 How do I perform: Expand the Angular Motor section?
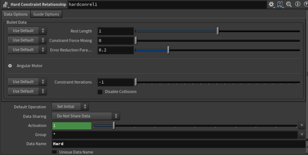coord(10,66)
